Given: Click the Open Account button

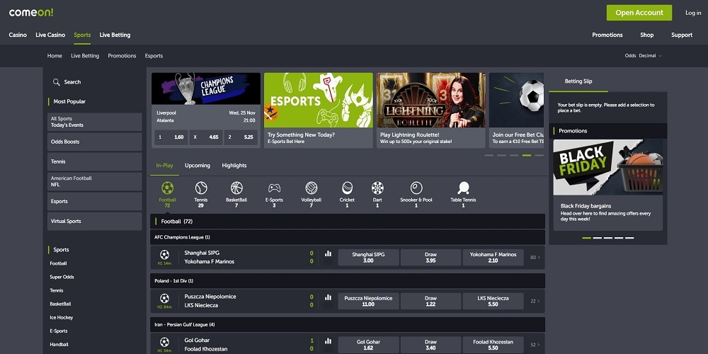Looking at the screenshot, I should [x=639, y=13].
